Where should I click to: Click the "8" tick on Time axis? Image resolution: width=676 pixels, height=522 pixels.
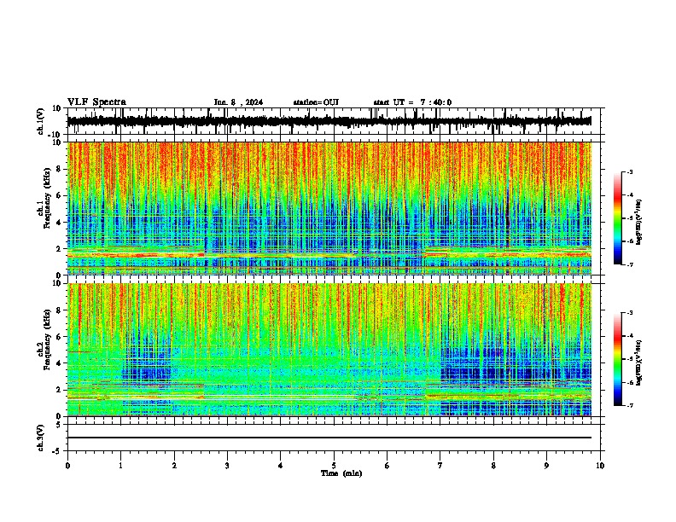tap(493, 466)
